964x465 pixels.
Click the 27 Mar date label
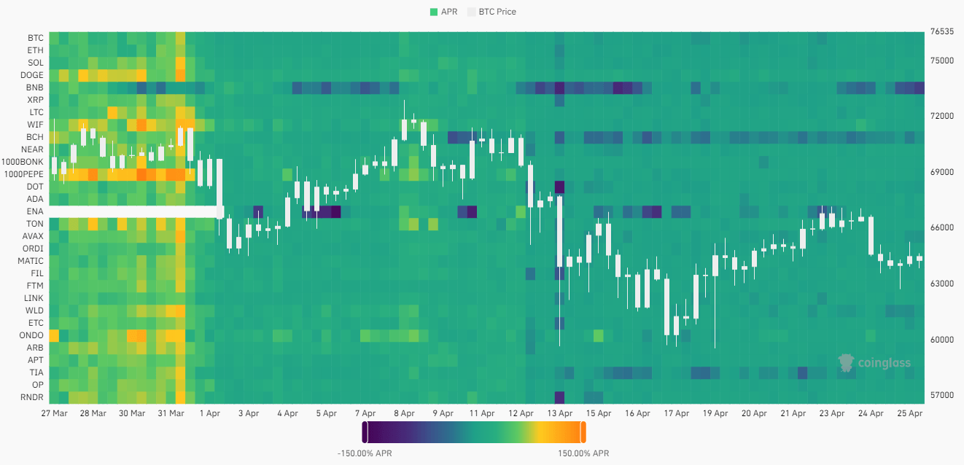[55, 413]
